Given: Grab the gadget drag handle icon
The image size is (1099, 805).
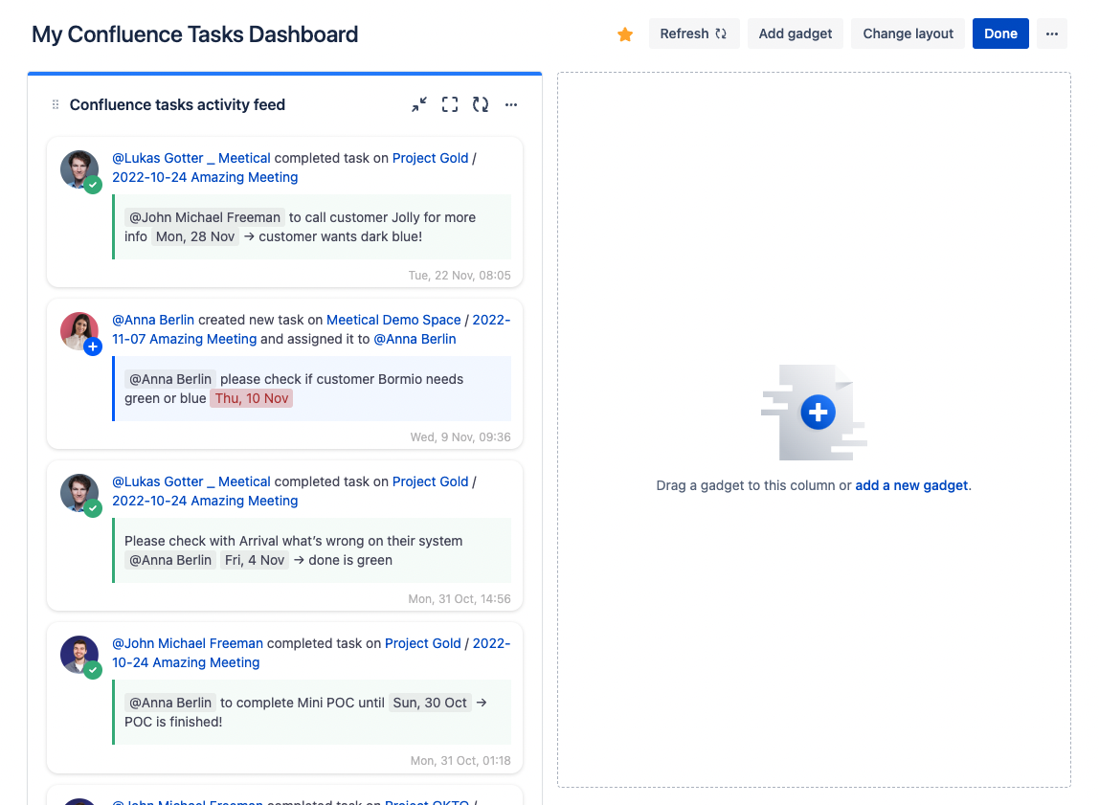Looking at the screenshot, I should coord(56,104).
